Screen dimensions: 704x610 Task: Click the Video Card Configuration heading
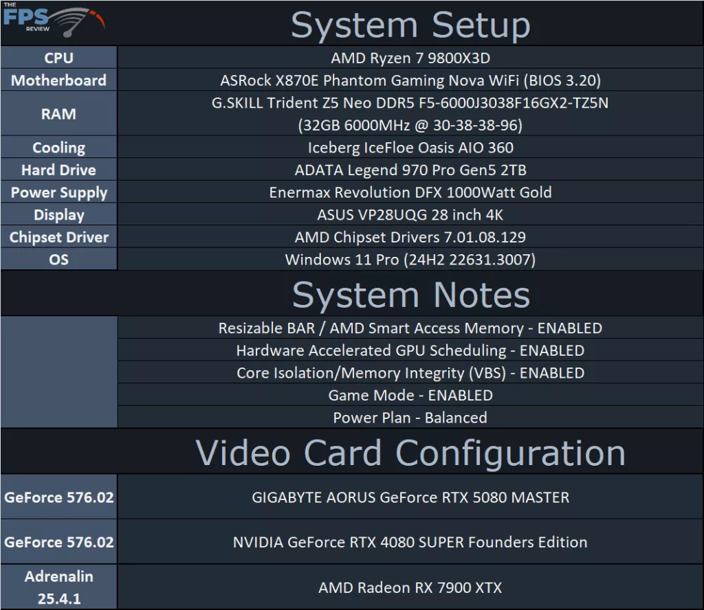(410, 453)
